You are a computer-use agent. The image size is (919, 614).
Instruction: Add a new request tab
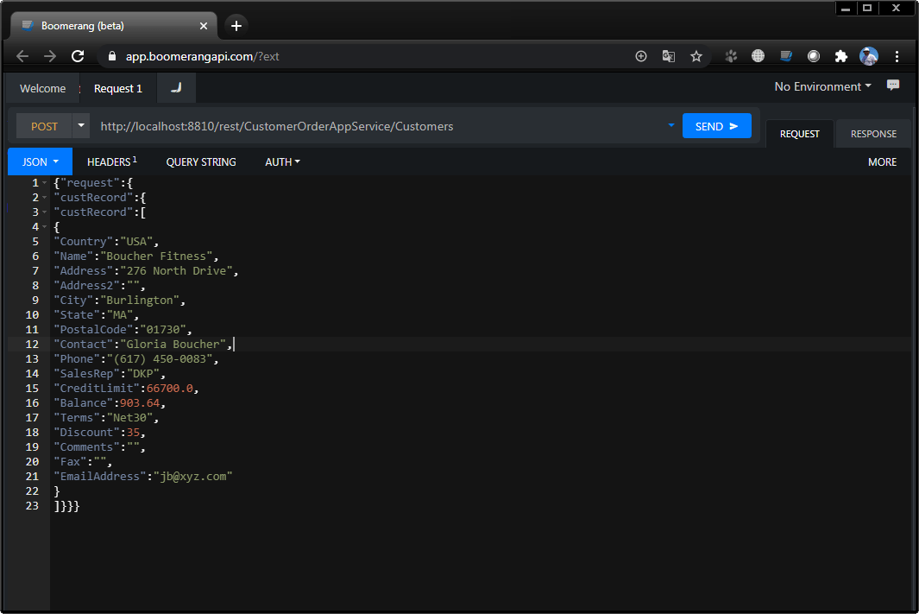pyautogui.click(x=176, y=88)
